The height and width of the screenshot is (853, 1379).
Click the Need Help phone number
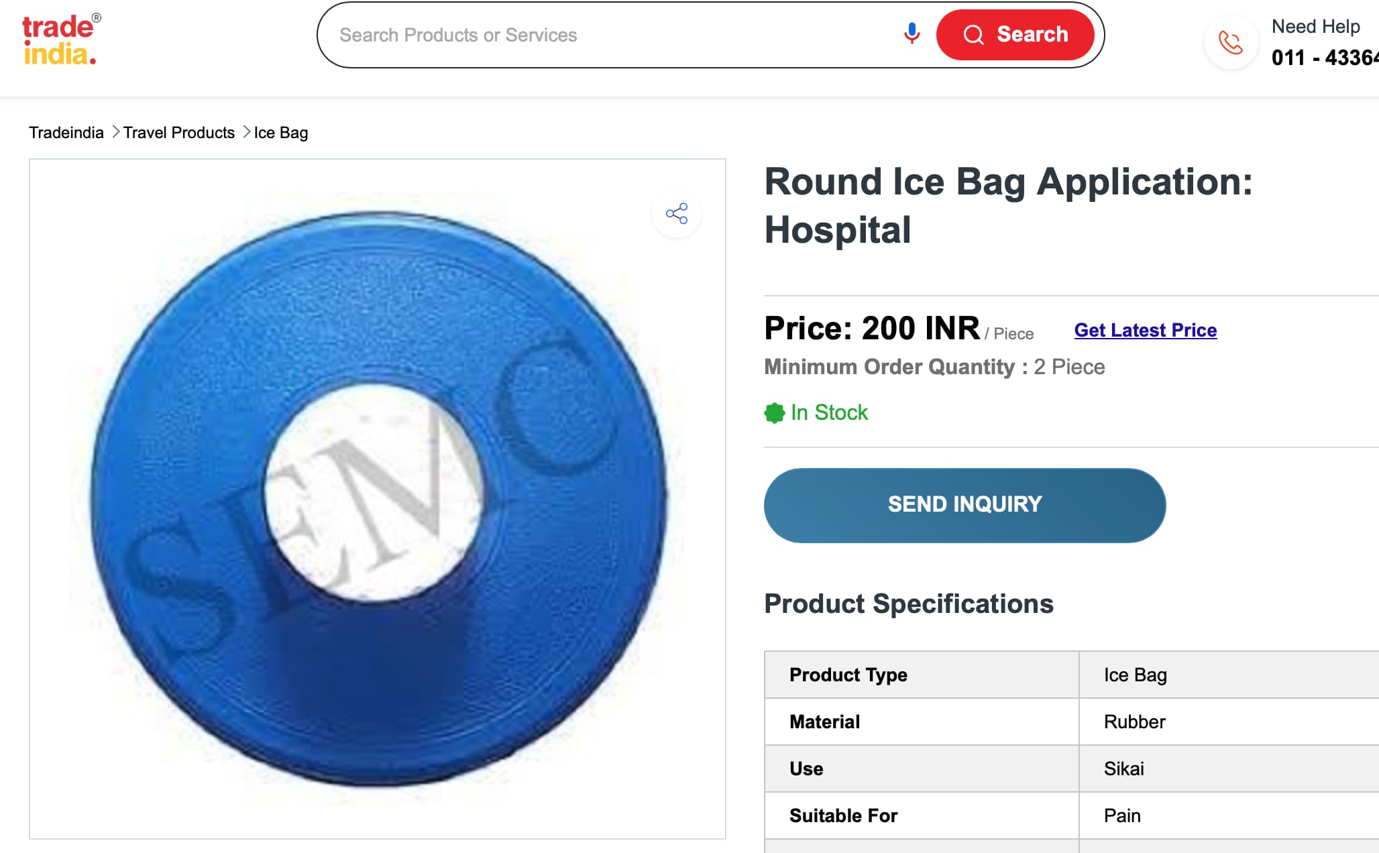pos(1325,58)
